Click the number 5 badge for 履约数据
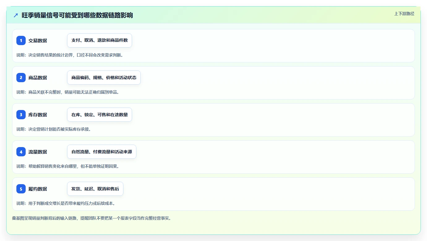 (x=21, y=189)
